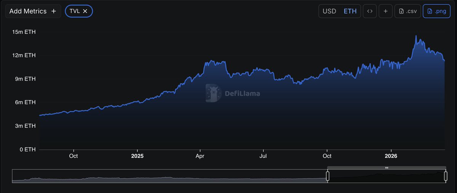Download chart image as .png

(x=437, y=11)
